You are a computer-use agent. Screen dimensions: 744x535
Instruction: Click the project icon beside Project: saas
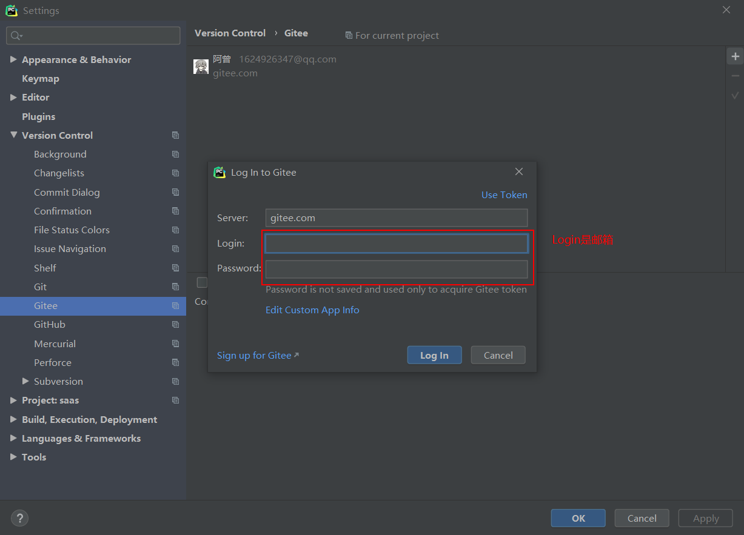pyautogui.click(x=175, y=400)
